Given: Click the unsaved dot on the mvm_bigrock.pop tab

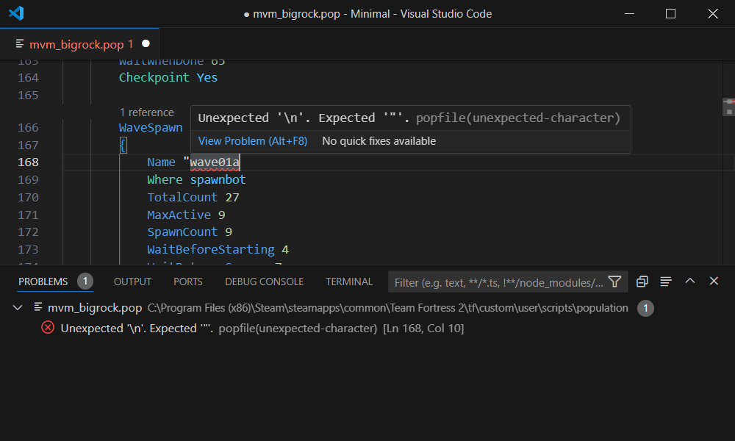Looking at the screenshot, I should point(146,43).
